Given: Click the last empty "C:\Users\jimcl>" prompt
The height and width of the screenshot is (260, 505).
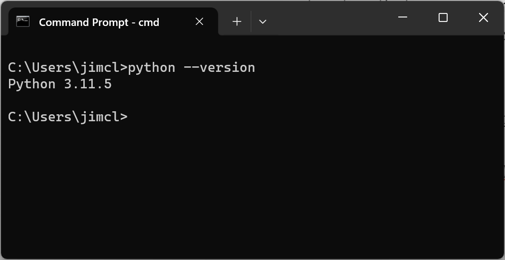Looking at the screenshot, I should pyautogui.click(x=68, y=117).
